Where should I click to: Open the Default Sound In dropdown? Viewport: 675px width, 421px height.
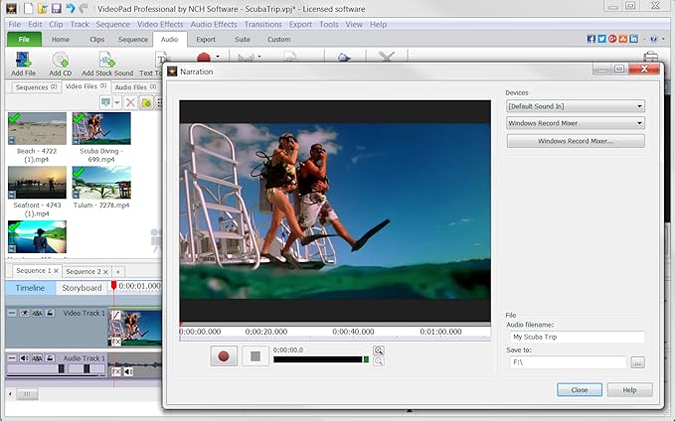point(575,105)
